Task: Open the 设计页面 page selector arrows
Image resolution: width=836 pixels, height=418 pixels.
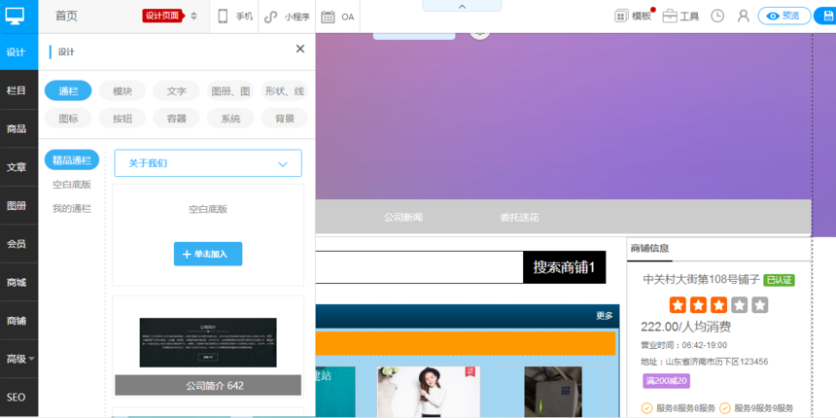Action: click(x=193, y=17)
